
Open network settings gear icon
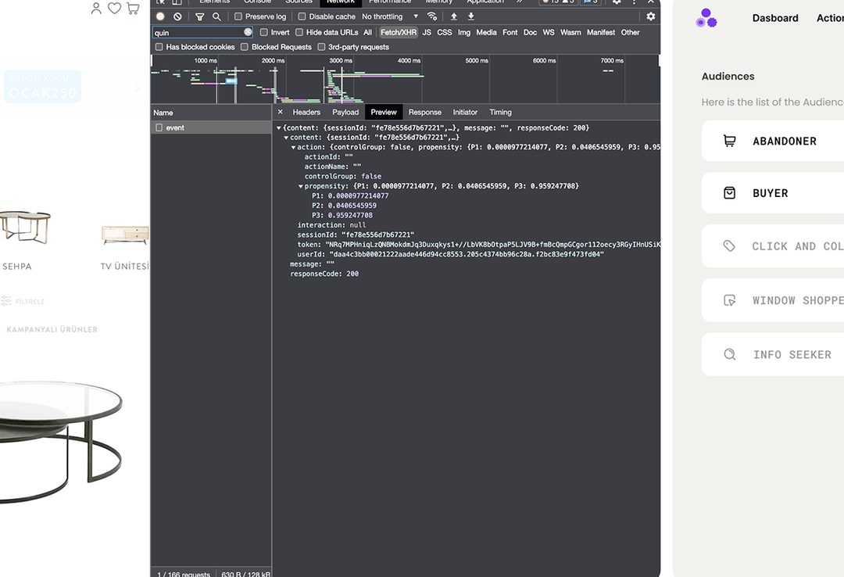[650, 16]
